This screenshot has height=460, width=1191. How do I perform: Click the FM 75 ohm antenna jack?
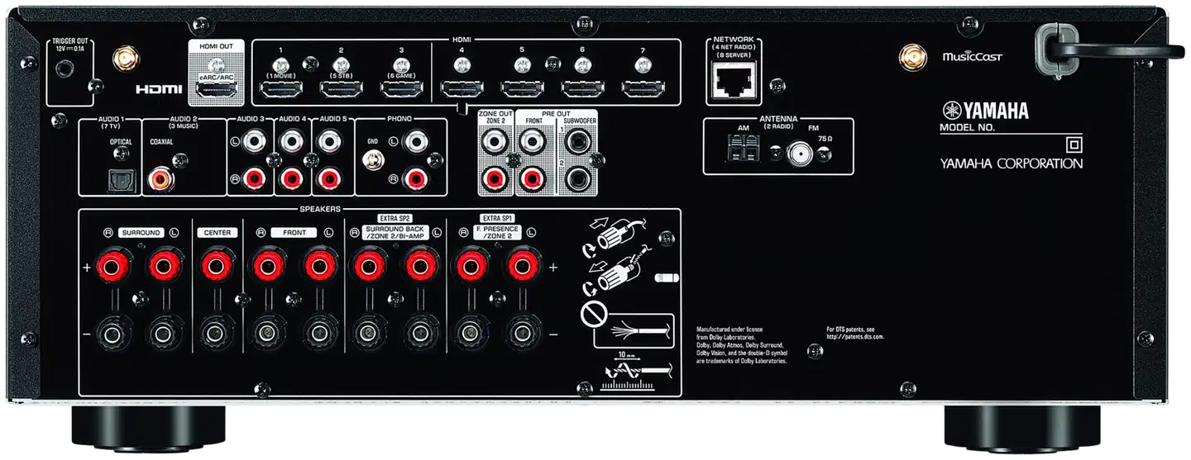coord(799,154)
